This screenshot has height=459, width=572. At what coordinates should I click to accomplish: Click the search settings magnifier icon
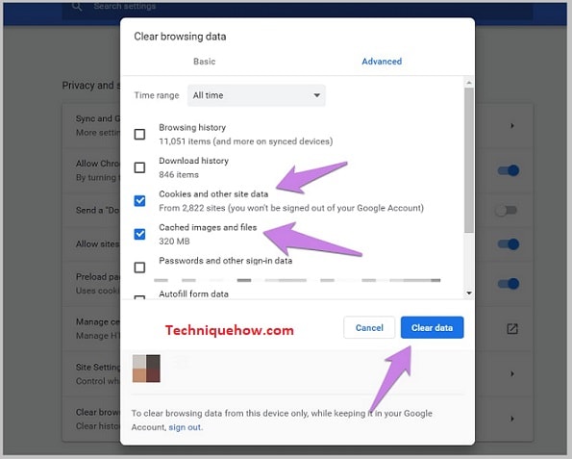(77, 6)
